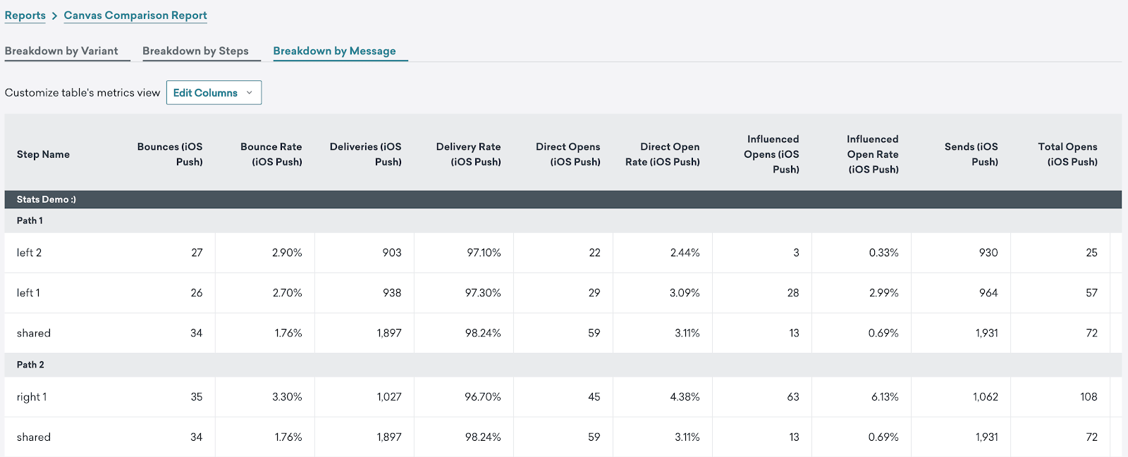Select the Stats Demo :) header row
This screenshot has width=1128, height=457.
point(563,199)
